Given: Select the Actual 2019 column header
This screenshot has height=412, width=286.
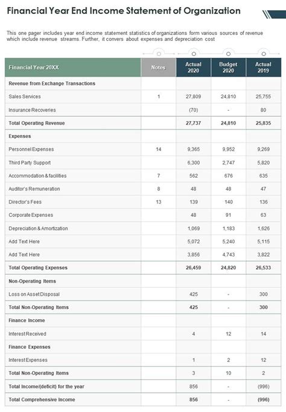Looking at the screenshot, I should tap(263, 67).
